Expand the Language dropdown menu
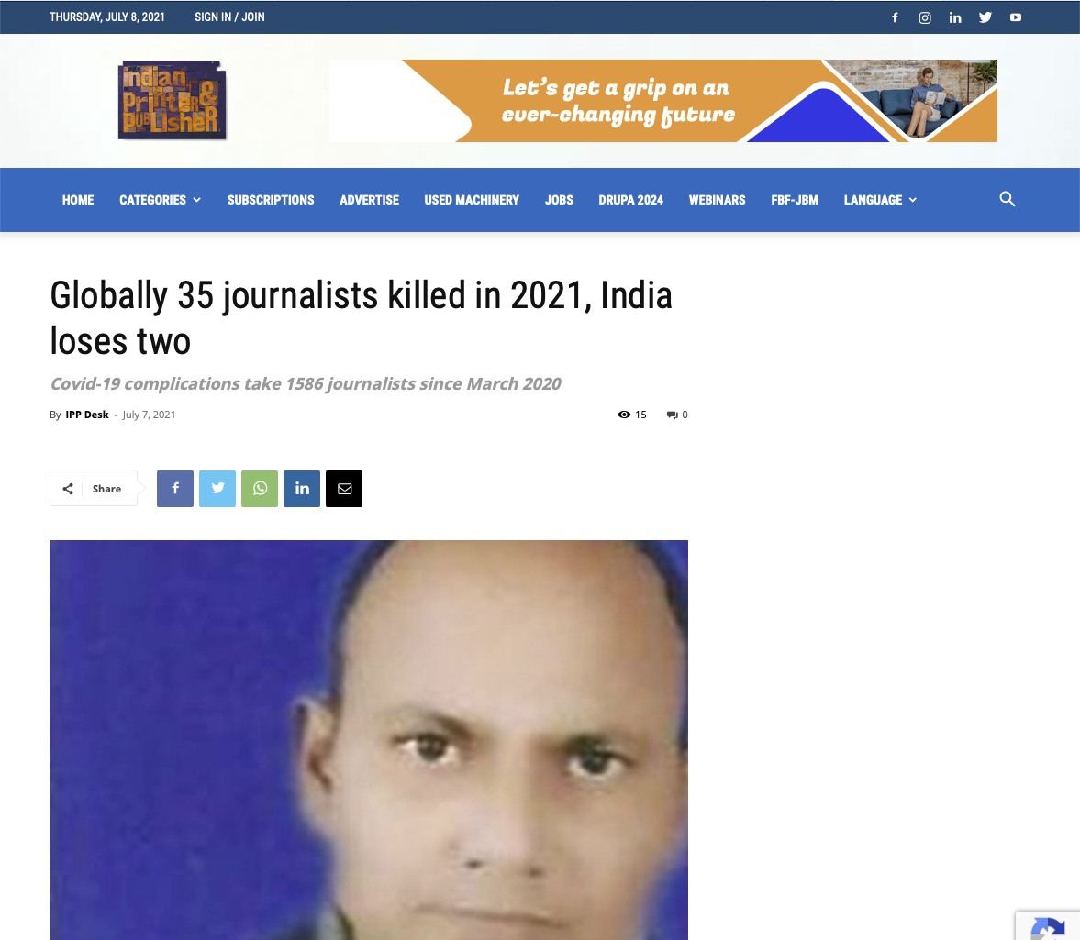Image resolution: width=1080 pixels, height=940 pixels. (880, 200)
